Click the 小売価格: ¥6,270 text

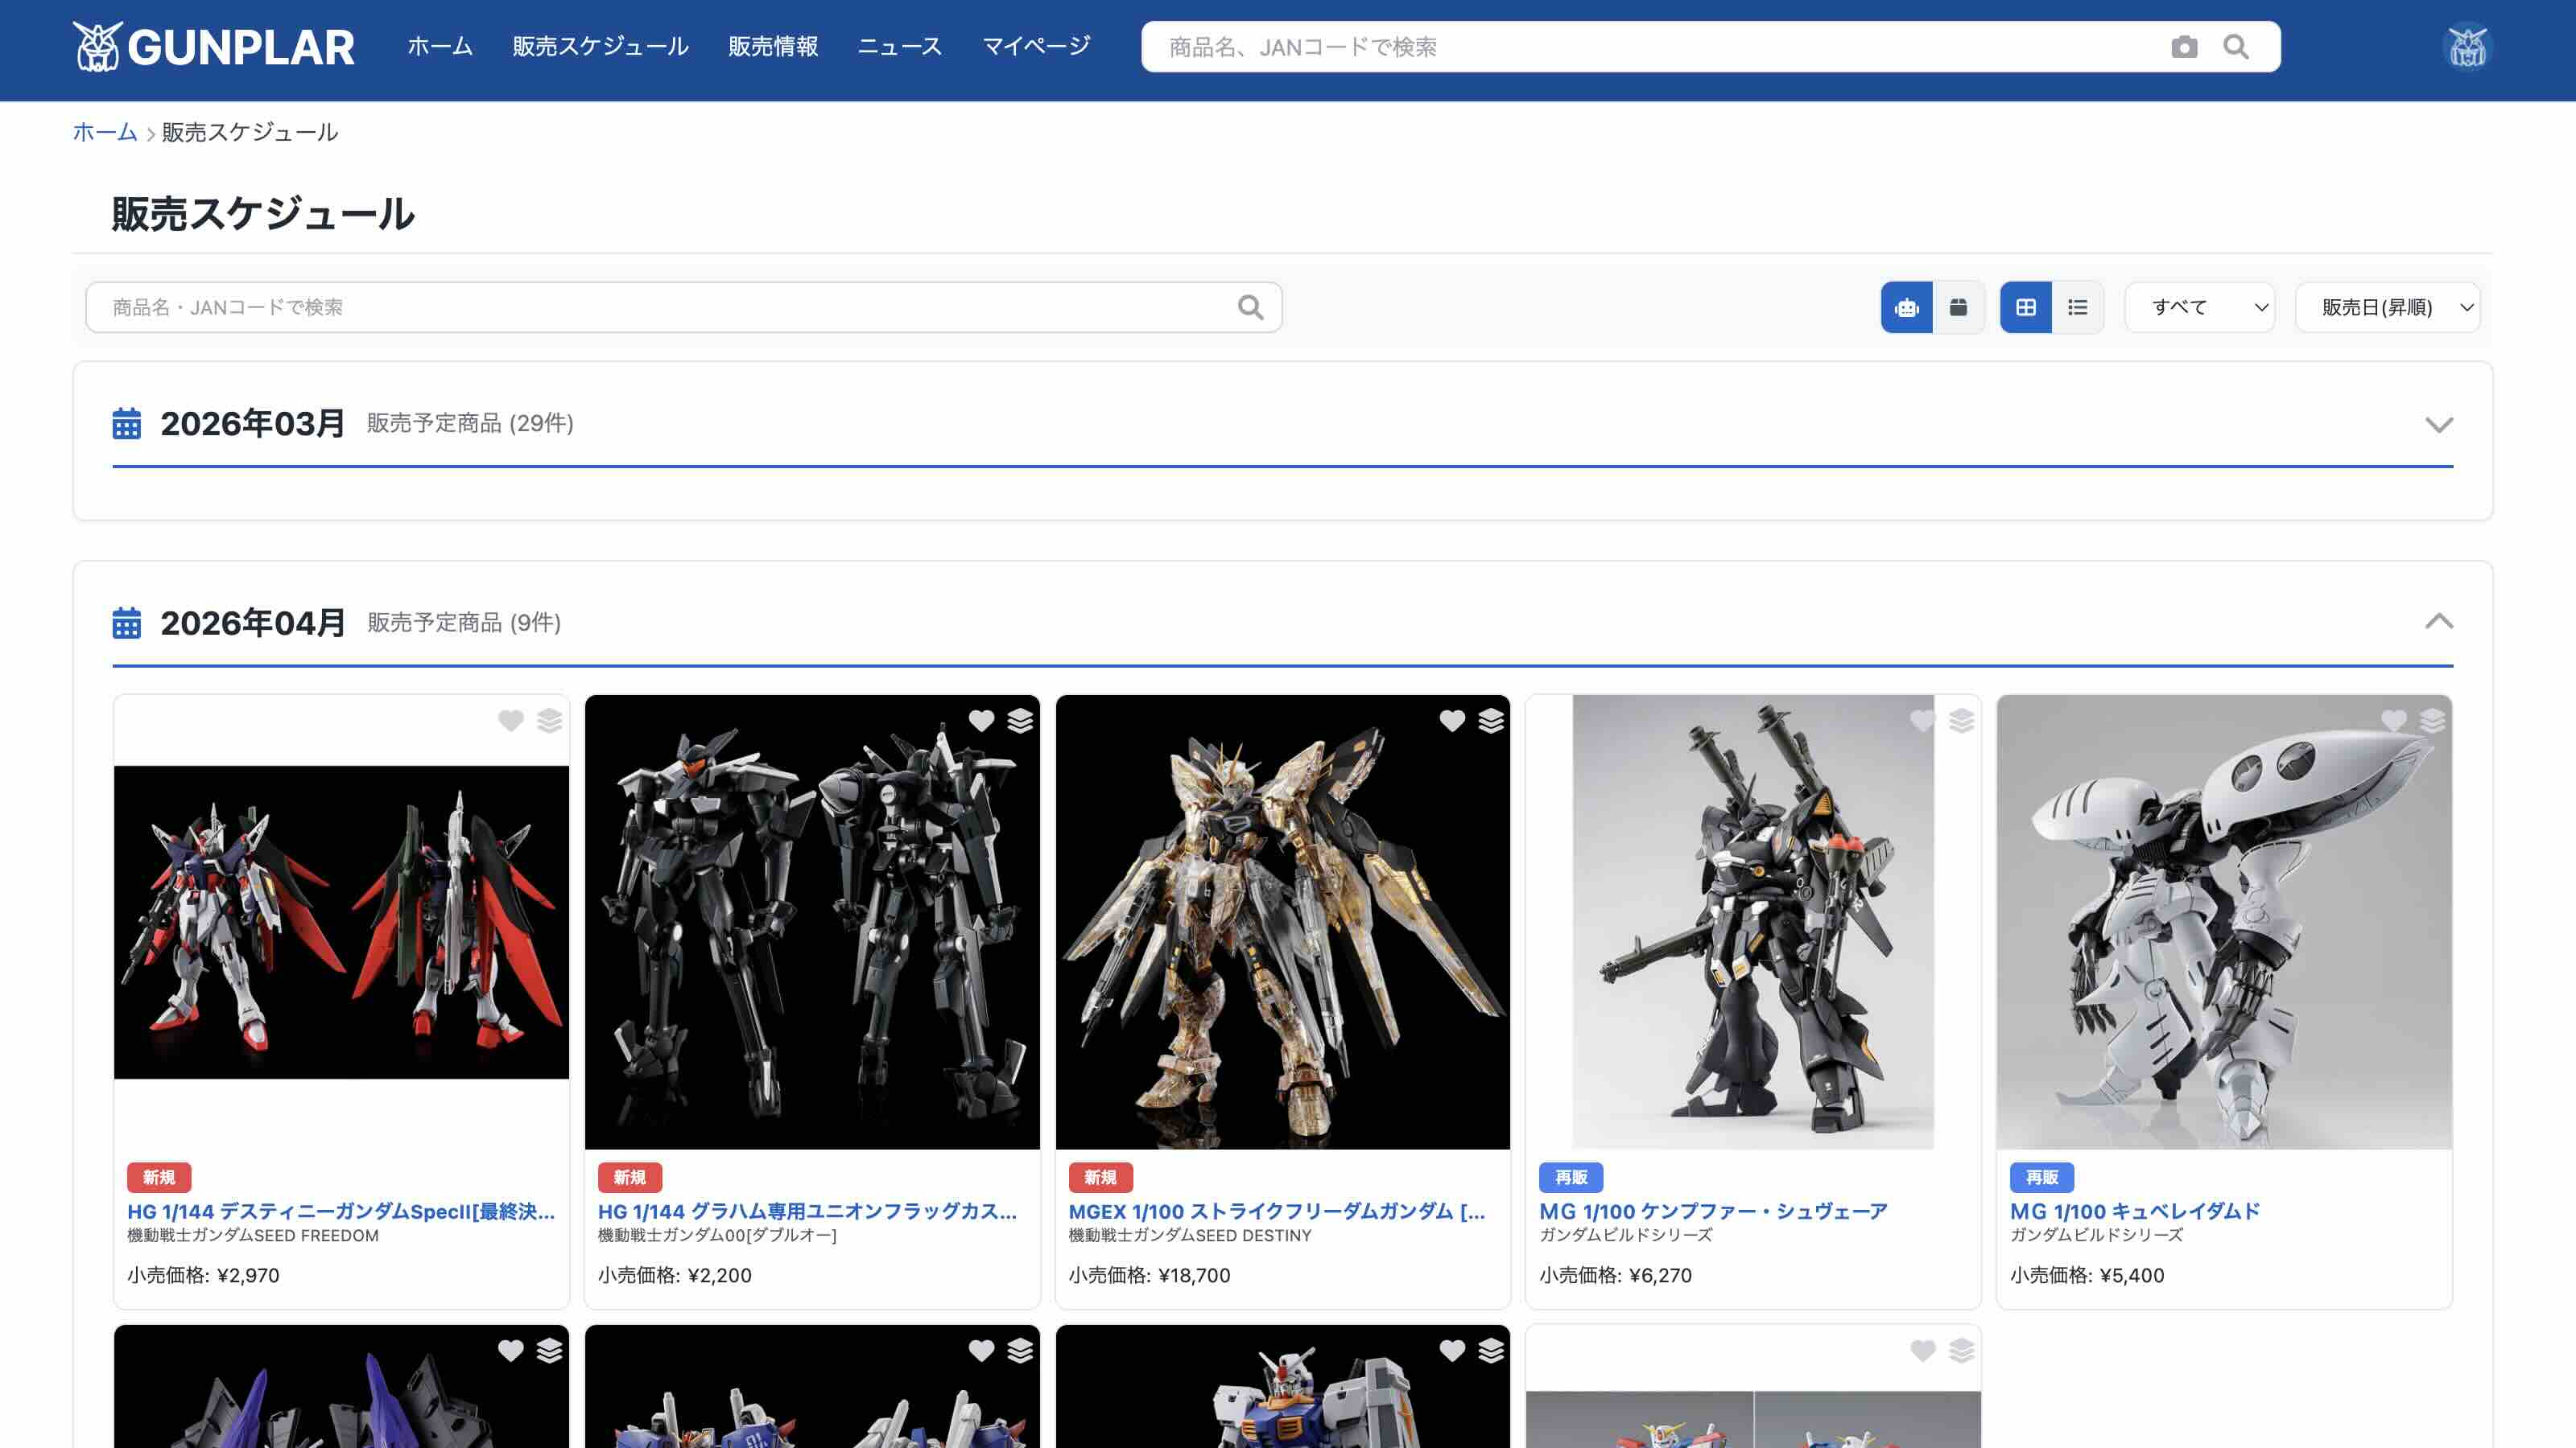coord(1616,1275)
